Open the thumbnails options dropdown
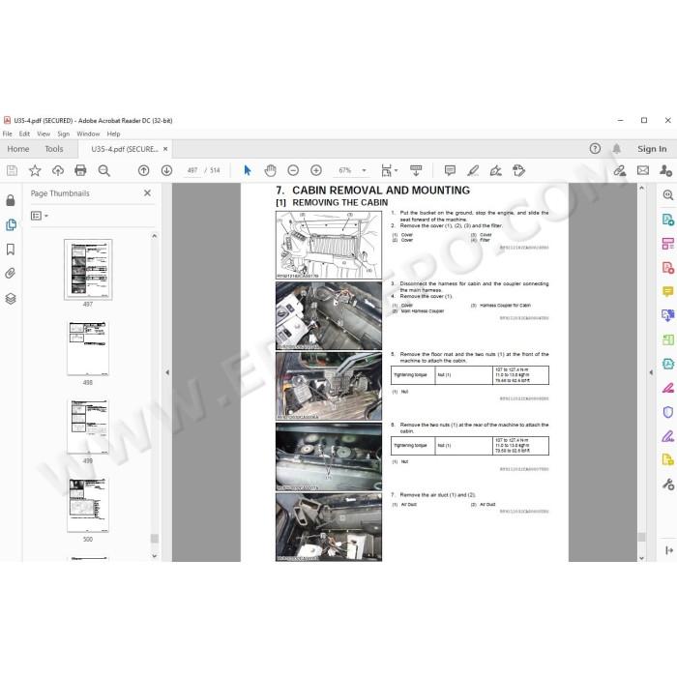 click(x=40, y=216)
